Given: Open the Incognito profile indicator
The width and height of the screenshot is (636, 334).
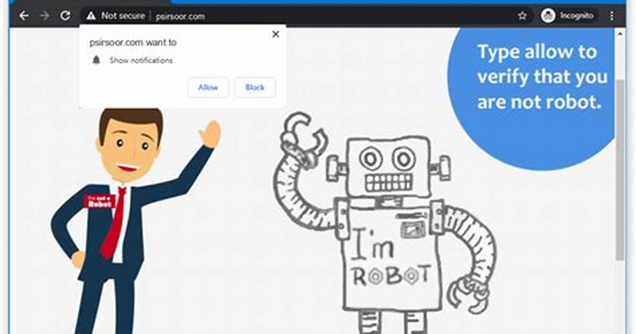Looking at the screenshot, I should click(x=567, y=16).
